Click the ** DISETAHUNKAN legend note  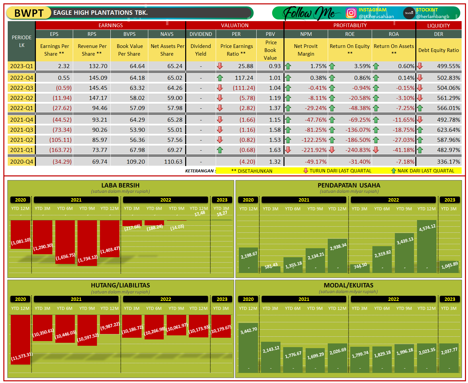[x=252, y=171]
